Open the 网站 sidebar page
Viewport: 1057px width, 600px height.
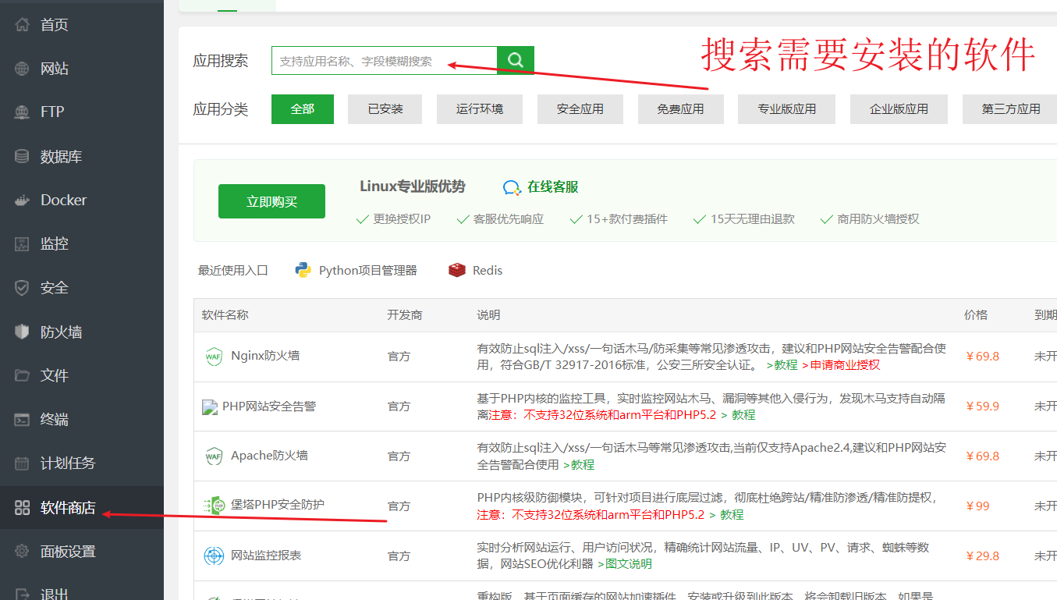pos(55,69)
